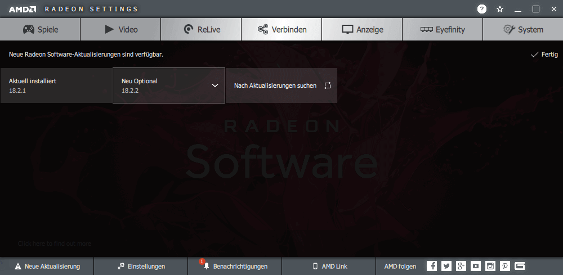Image resolution: width=563 pixels, height=275 pixels.
Task: Click the help question mark icon
Action: (x=481, y=10)
